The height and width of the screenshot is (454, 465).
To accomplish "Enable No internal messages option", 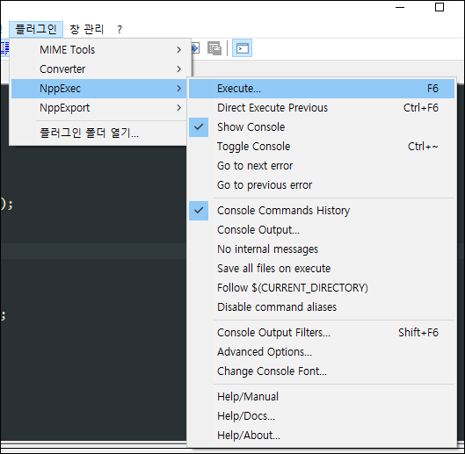I will [x=322, y=249].
